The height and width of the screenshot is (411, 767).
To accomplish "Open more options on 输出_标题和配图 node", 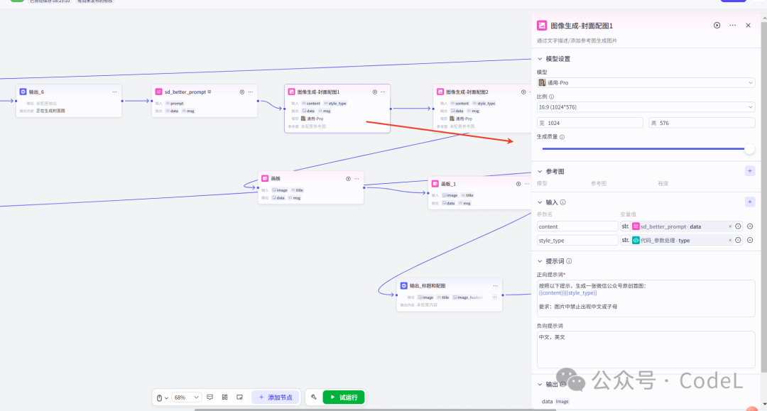I will (495, 286).
